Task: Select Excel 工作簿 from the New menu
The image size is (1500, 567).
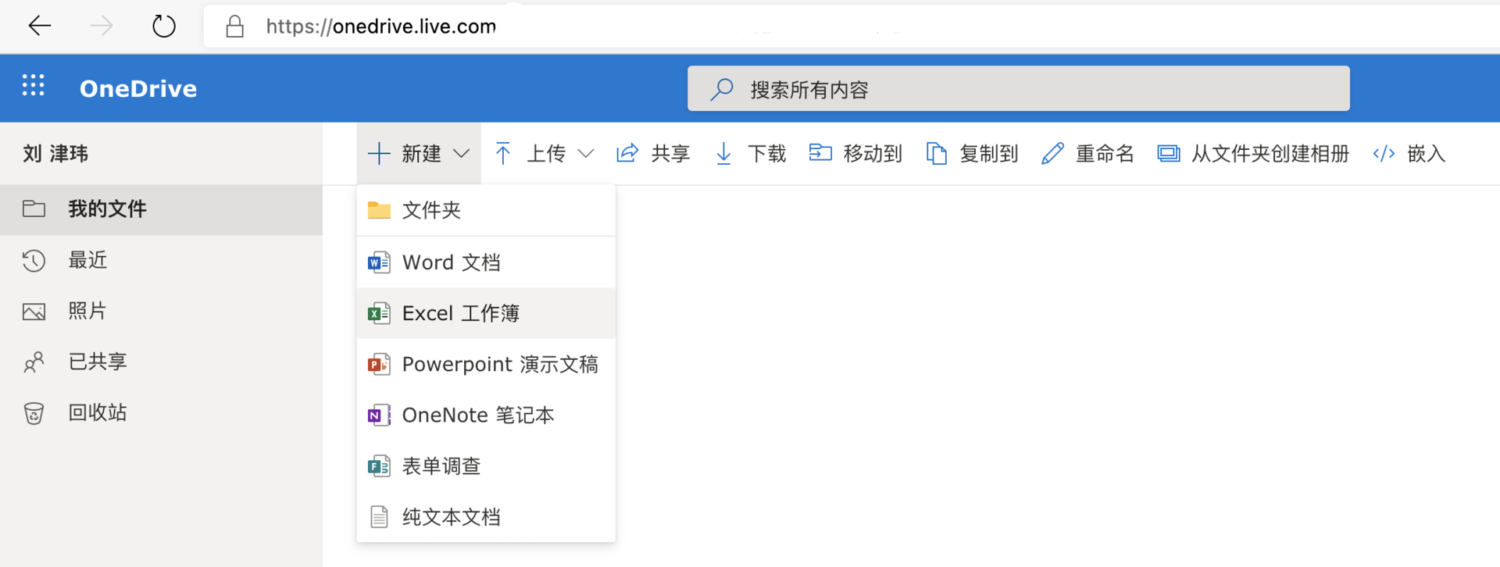Action: pyautogui.click(x=460, y=313)
